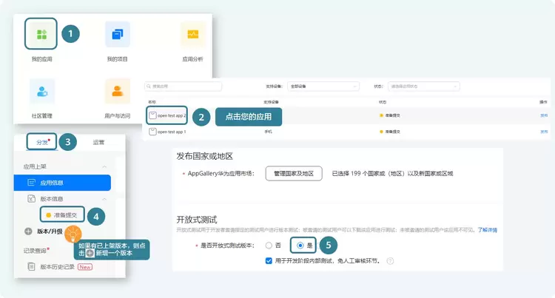The image size is (555, 298).
Task: Click the plus icon beside 版本/升级
Action: click(29, 231)
